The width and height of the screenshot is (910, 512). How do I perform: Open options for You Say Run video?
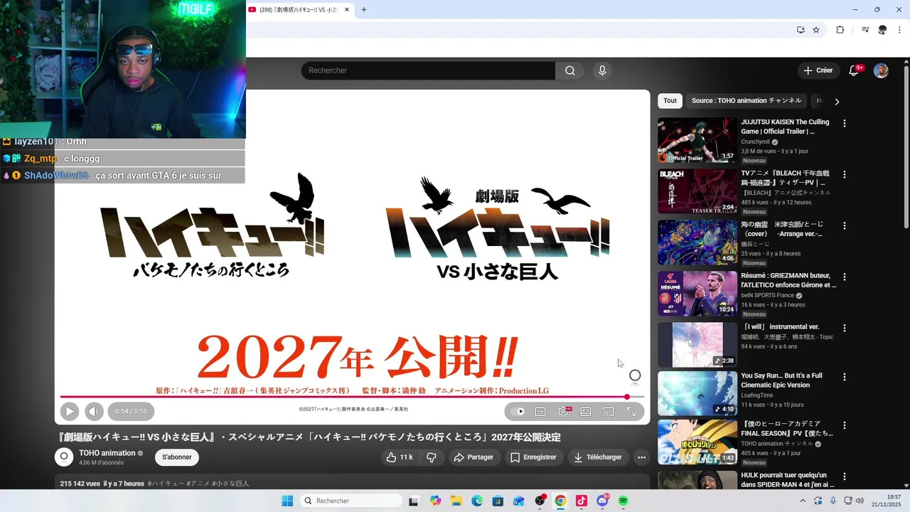pos(845,377)
